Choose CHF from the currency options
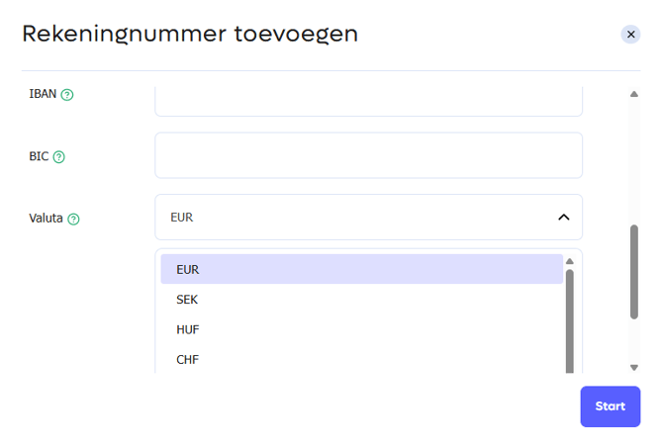Image resolution: width=663 pixels, height=447 pixels. [361, 360]
